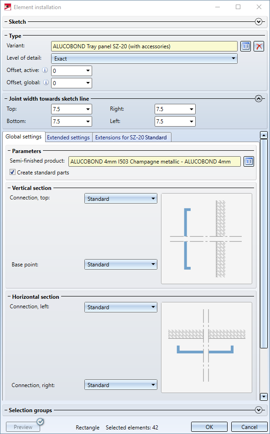Open the Variant catalogue selection icon
Viewport: 270px width, 434px height.
[246, 46]
